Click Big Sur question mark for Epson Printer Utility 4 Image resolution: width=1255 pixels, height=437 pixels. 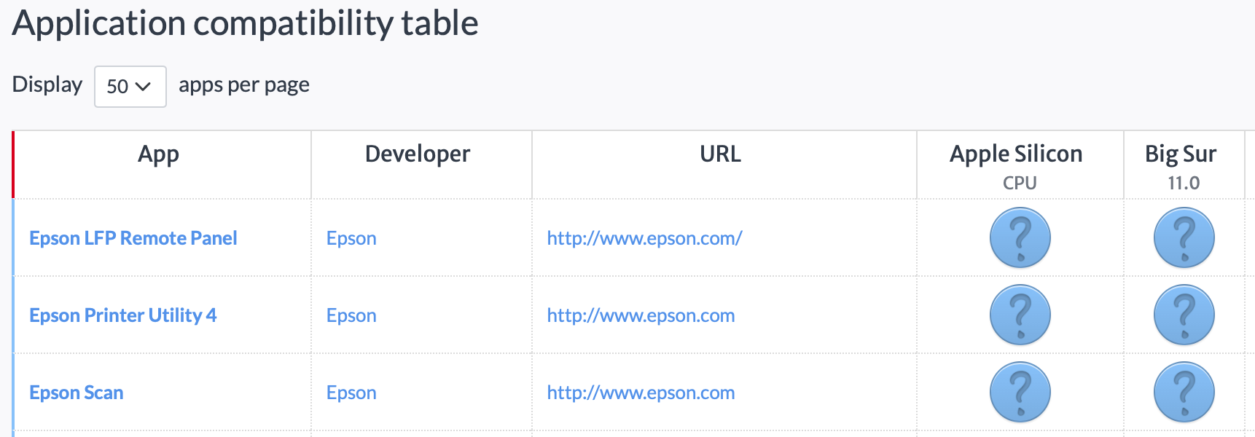[x=1184, y=315]
